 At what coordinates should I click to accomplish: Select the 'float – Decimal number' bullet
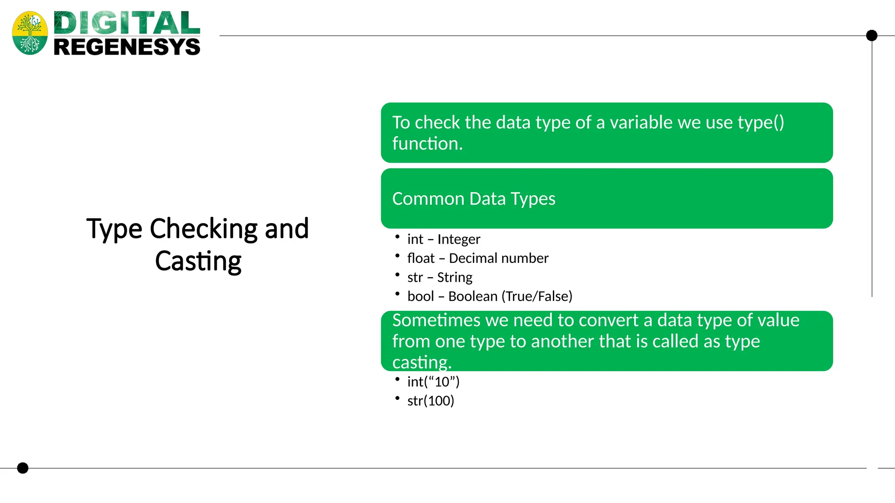point(478,258)
